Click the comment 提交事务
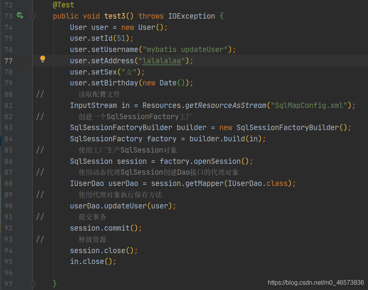 click(92, 217)
